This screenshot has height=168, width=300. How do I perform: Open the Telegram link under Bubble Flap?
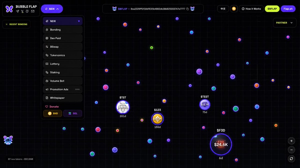[17, 11]
